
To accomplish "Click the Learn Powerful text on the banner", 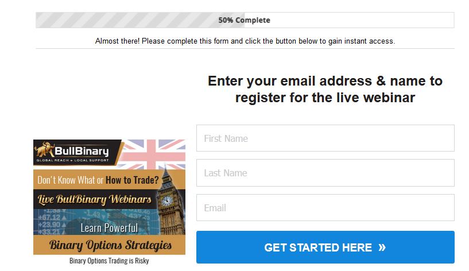I will pos(109,228).
